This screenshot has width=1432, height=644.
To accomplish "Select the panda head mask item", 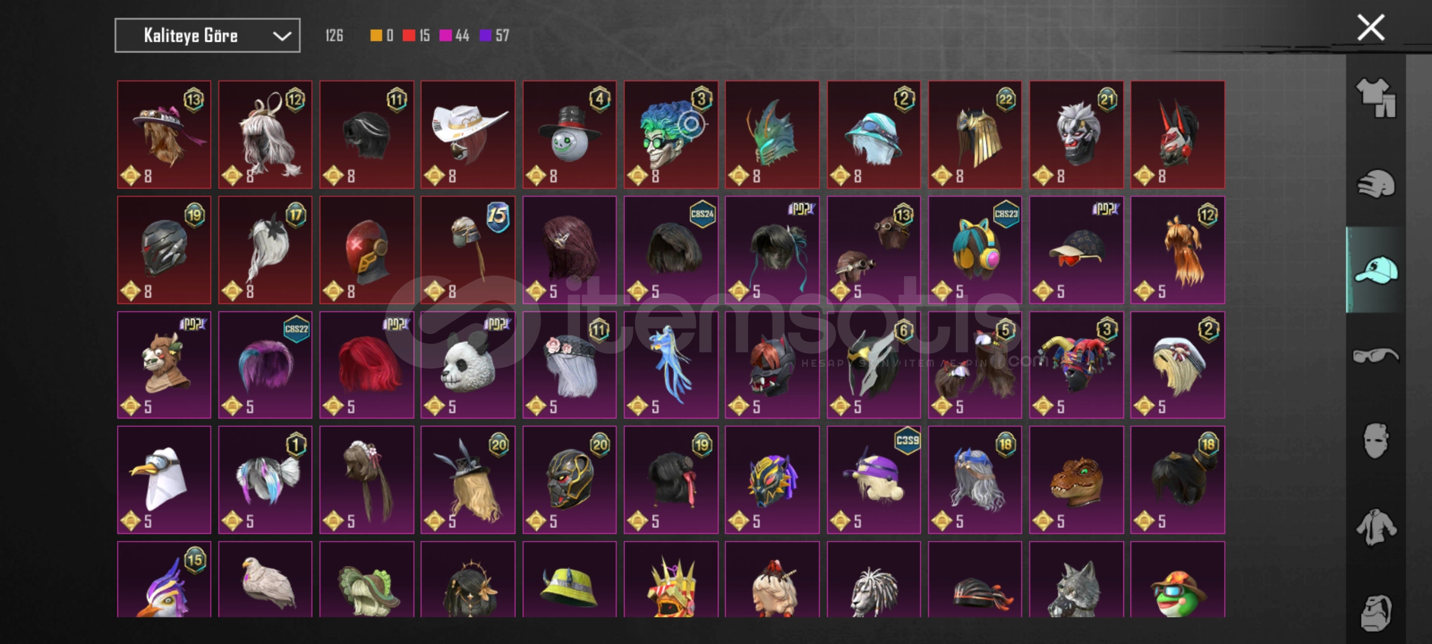I will coord(468,365).
